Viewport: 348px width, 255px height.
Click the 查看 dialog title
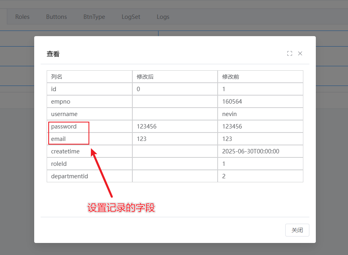[53, 54]
